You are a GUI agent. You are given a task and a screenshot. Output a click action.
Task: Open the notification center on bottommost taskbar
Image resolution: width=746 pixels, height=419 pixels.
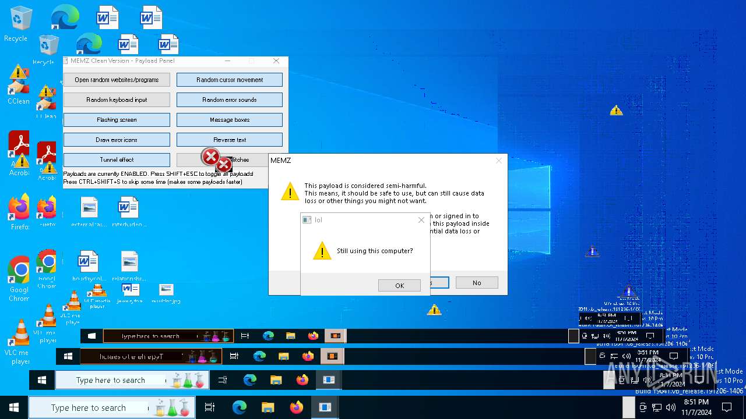click(726, 407)
